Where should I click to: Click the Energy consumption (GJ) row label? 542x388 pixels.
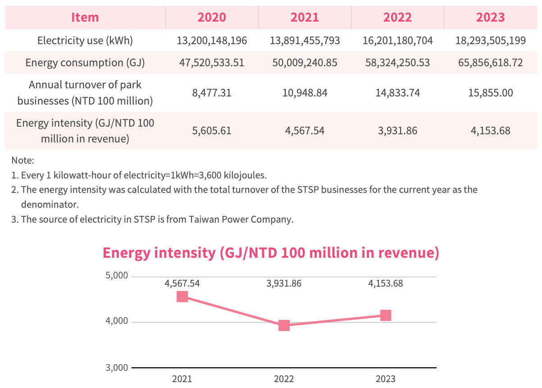coord(85,63)
